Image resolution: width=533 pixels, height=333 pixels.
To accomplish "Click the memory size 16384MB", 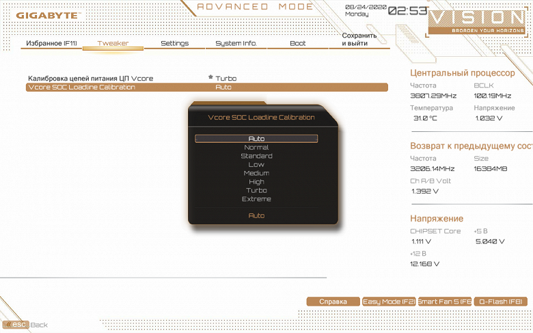I will 491,169.
